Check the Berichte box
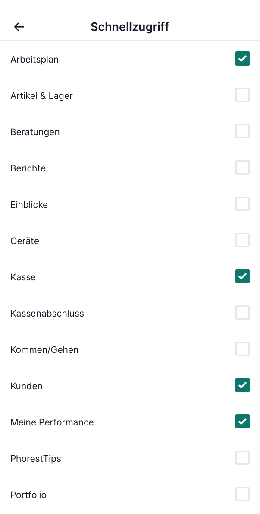Screen dimensions: 260x514 [242, 168]
